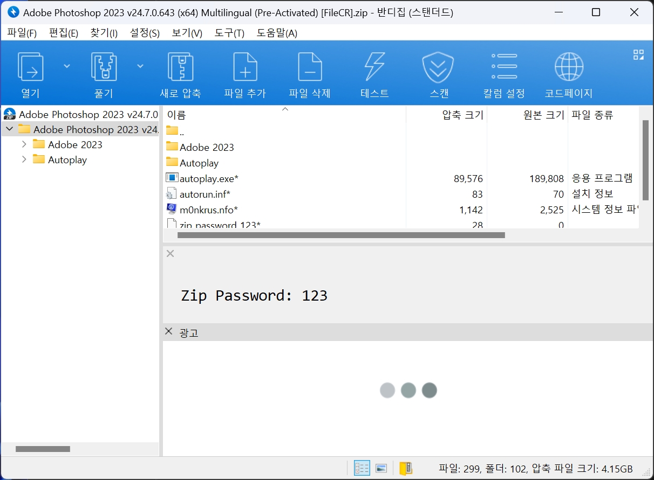654x480 pixels.
Task: Expand the Adobe 2023 tree node
Action: coord(24,144)
